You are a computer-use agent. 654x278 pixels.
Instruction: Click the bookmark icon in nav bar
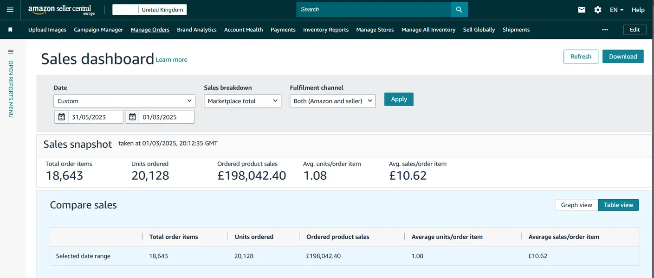(10, 30)
